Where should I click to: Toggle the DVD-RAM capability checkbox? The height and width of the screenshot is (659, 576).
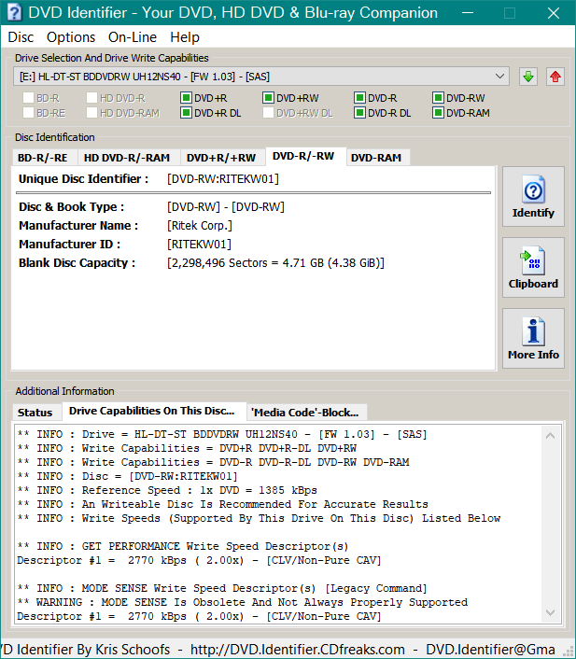click(x=439, y=113)
